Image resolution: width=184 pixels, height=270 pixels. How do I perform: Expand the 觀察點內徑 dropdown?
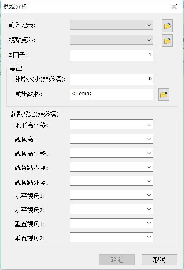click(x=111, y=167)
